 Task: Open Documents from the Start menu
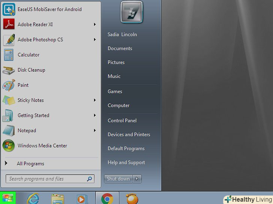[120, 49]
